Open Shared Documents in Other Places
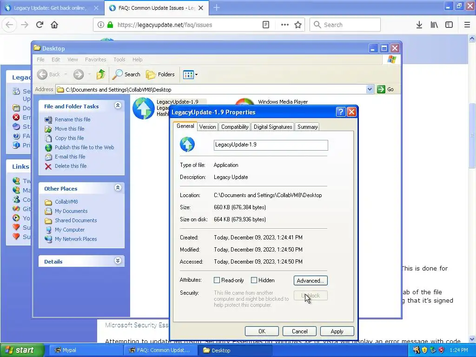 tap(76, 220)
